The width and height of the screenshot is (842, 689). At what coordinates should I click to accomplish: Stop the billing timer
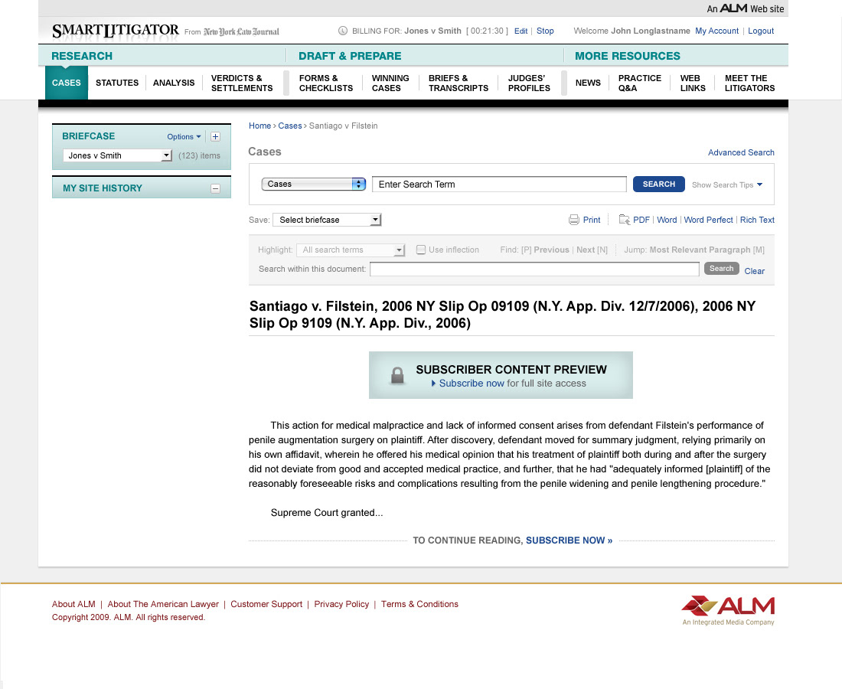[x=545, y=31]
